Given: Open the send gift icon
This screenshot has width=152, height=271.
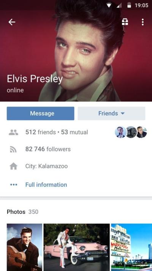Looking at the screenshot, I should (x=125, y=22).
